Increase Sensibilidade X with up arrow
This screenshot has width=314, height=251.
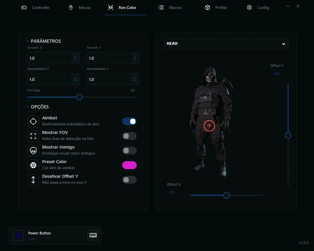75,78
